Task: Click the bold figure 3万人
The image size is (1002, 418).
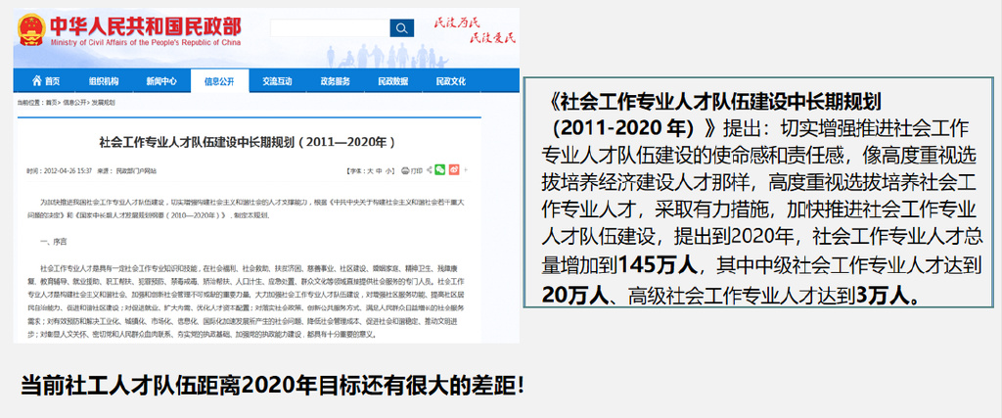Action: tap(882, 294)
